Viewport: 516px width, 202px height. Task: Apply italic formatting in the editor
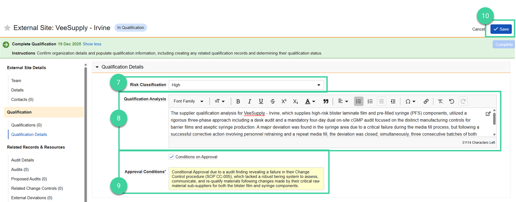(x=249, y=101)
